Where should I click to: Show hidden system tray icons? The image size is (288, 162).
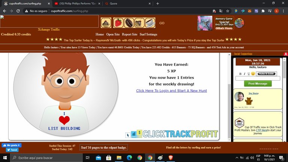(x=237, y=157)
